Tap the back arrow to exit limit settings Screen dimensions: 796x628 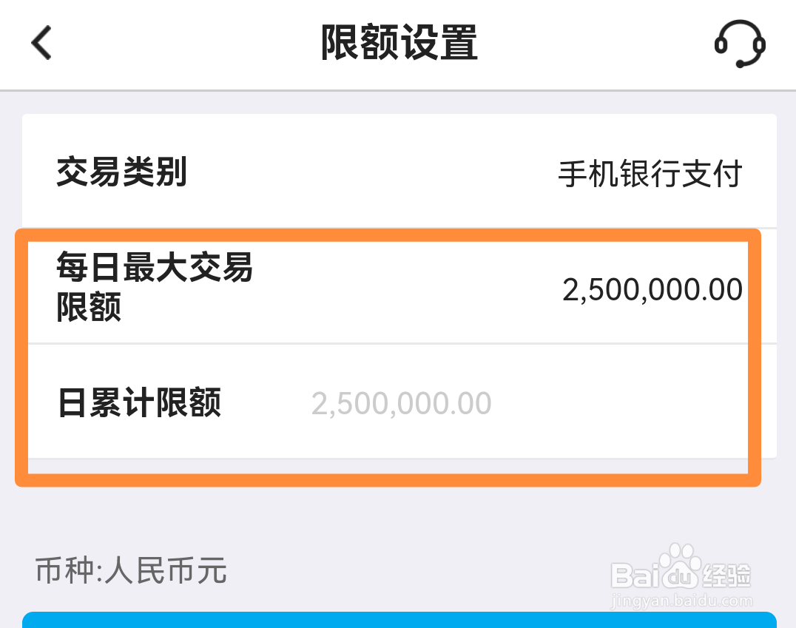point(41,44)
